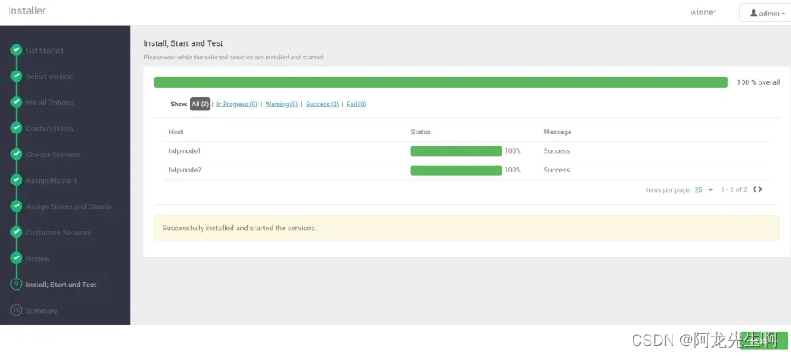Click the green Next button
The height and width of the screenshot is (356, 791).
point(763,341)
